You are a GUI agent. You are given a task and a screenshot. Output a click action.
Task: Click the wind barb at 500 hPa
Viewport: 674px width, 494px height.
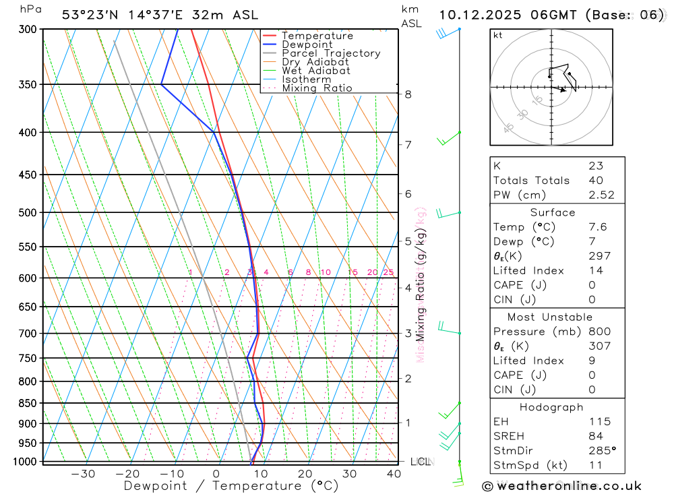448,213
